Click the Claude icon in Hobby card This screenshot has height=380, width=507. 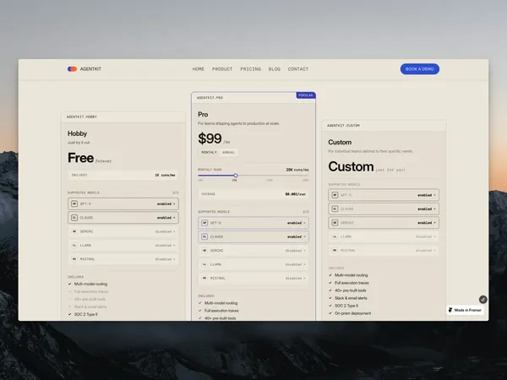click(x=74, y=218)
